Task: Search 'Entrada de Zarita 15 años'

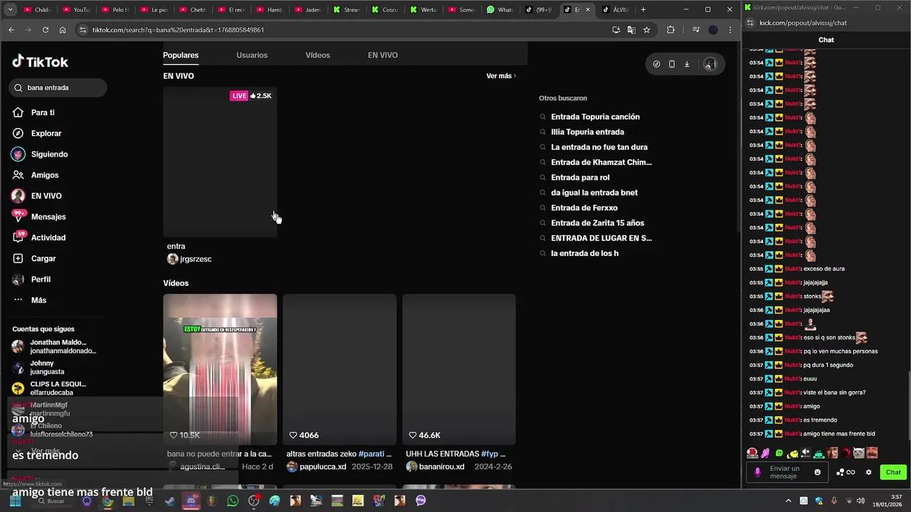Action: coord(597,223)
